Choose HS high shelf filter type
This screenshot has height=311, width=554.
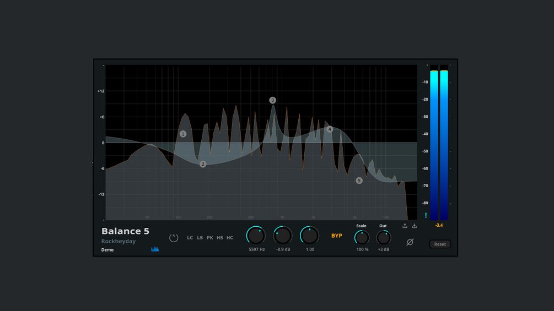pos(220,238)
